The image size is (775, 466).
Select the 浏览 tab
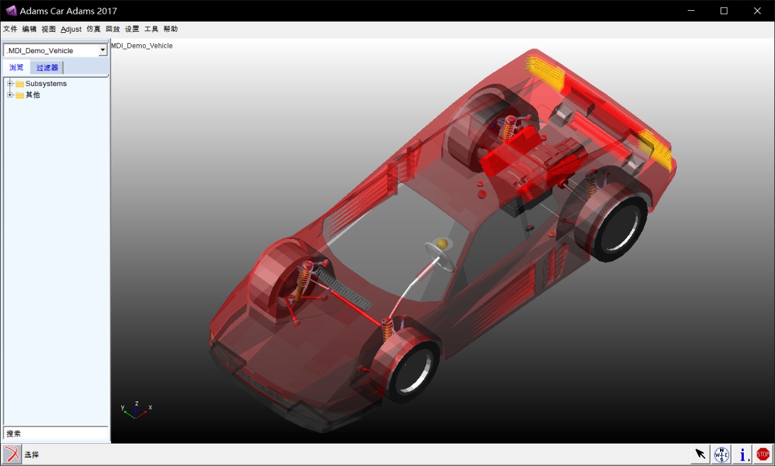[17, 68]
